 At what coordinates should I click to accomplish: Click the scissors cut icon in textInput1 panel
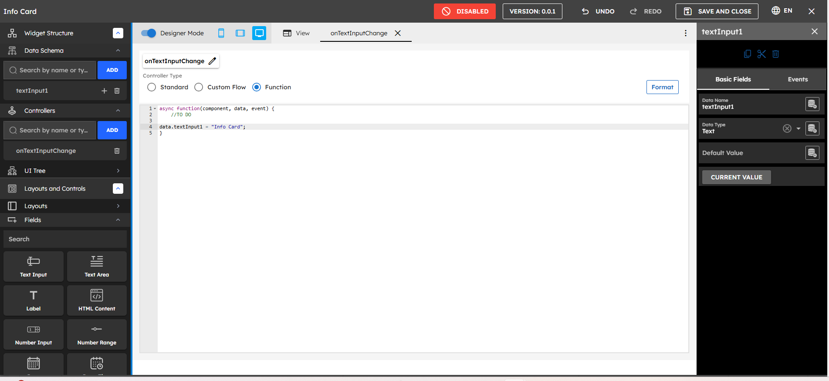pos(761,54)
